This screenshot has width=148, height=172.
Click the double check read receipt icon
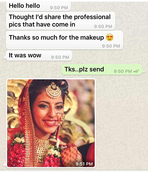coord(136,71)
